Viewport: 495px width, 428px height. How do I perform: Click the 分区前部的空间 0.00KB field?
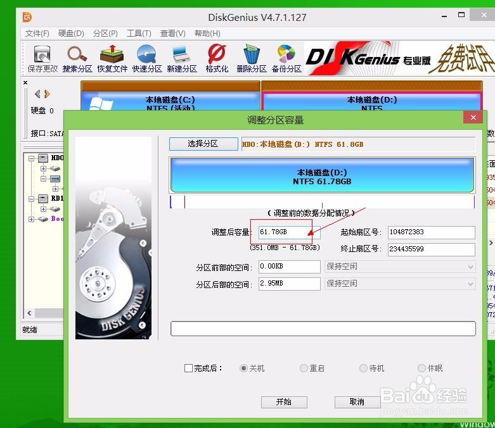coord(289,267)
